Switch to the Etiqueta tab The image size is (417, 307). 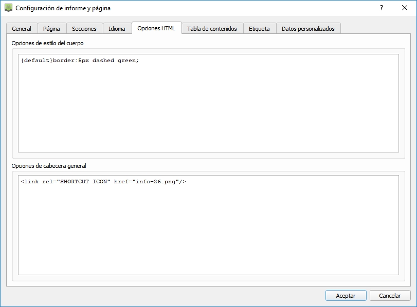click(x=259, y=29)
